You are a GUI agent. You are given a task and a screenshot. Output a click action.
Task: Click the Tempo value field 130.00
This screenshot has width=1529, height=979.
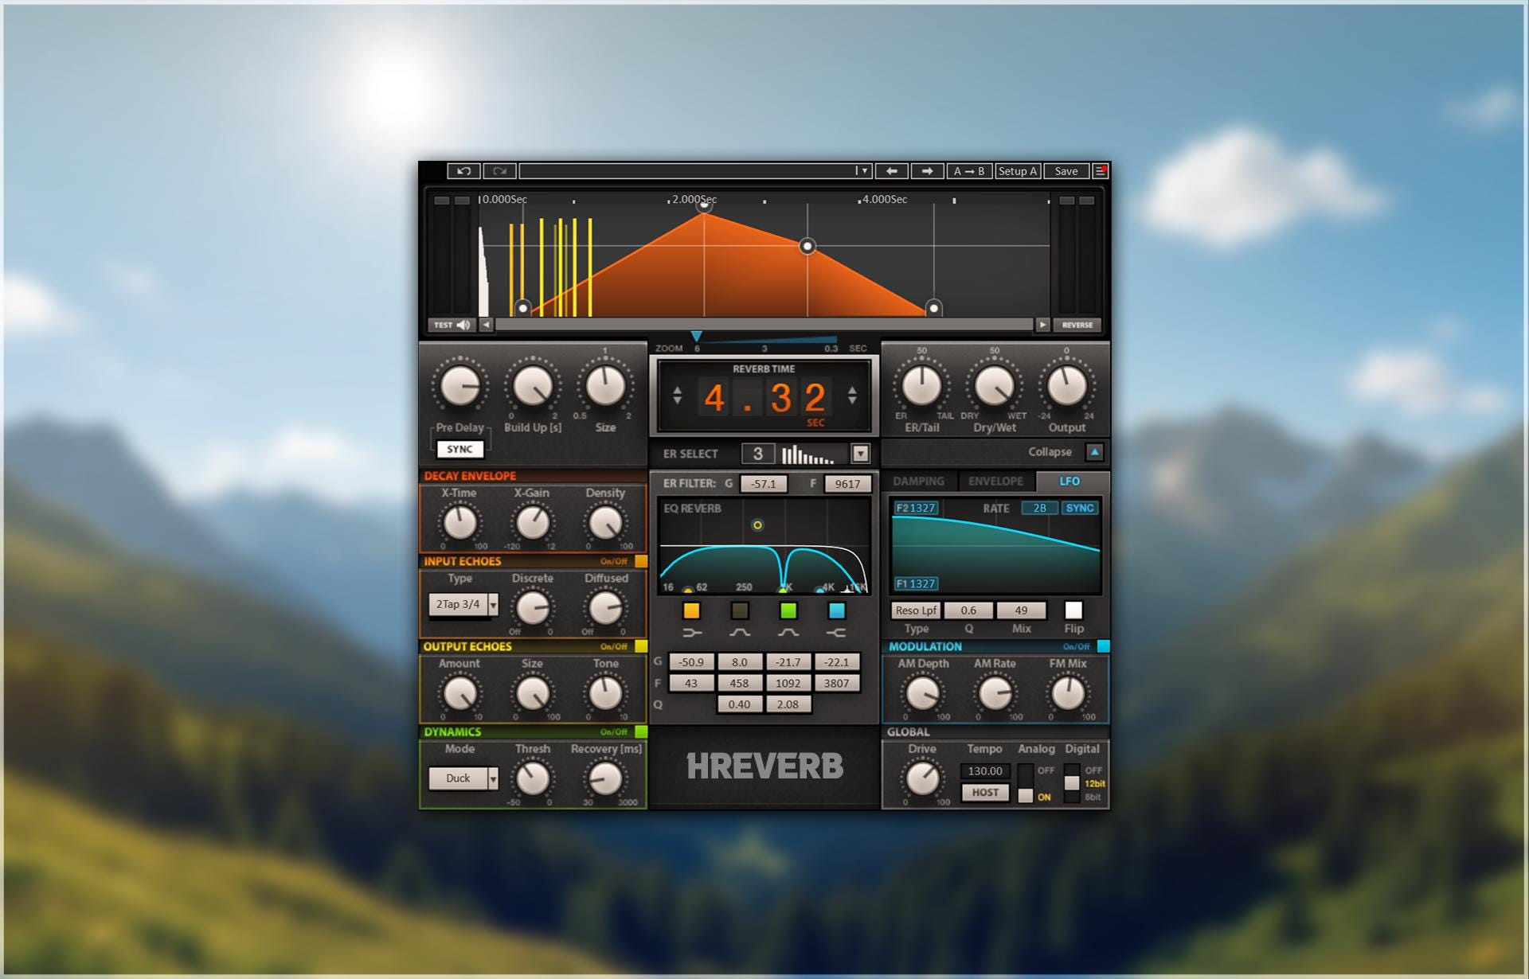[985, 771]
